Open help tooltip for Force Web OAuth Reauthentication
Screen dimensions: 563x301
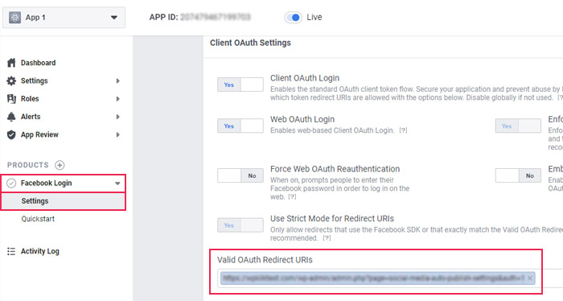point(292,197)
